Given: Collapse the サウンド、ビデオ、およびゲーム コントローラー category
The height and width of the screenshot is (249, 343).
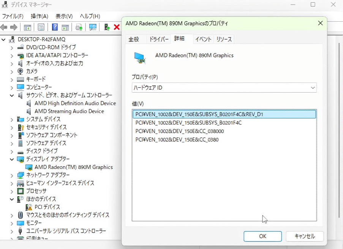Looking at the screenshot, I should [x=12, y=96].
